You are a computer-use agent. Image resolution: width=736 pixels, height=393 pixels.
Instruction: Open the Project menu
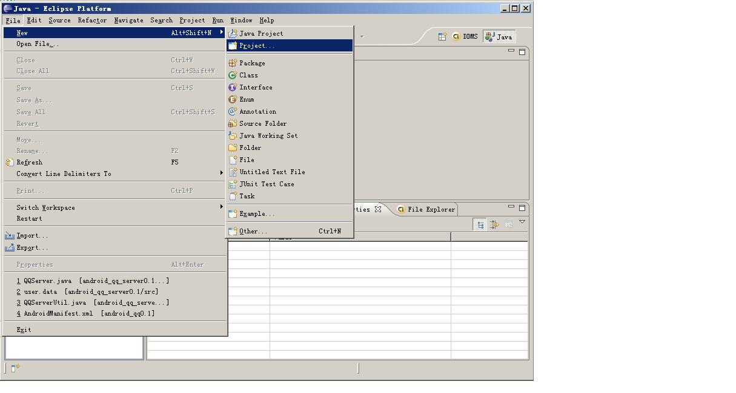(x=192, y=20)
